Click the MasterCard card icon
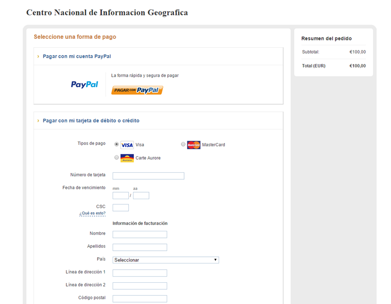 [x=194, y=145]
